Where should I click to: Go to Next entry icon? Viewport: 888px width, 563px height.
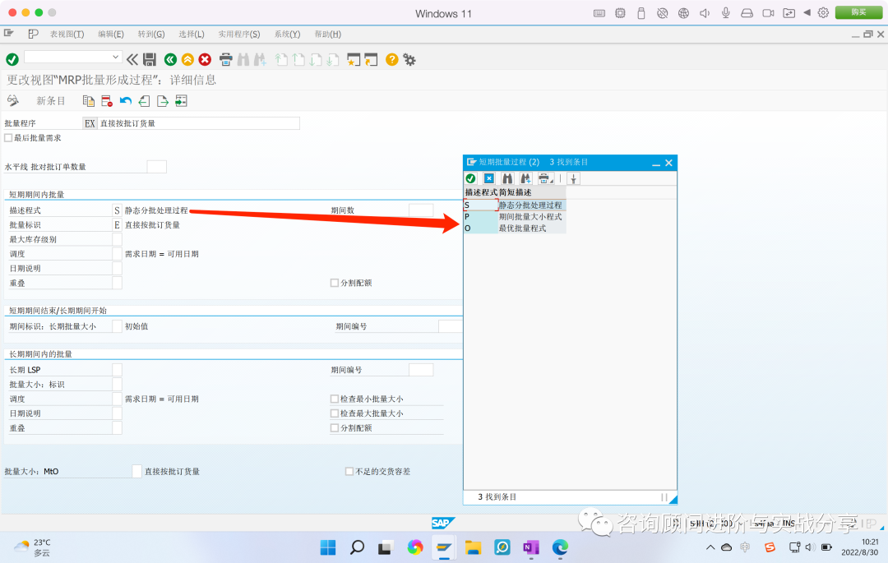click(x=163, y=101)
